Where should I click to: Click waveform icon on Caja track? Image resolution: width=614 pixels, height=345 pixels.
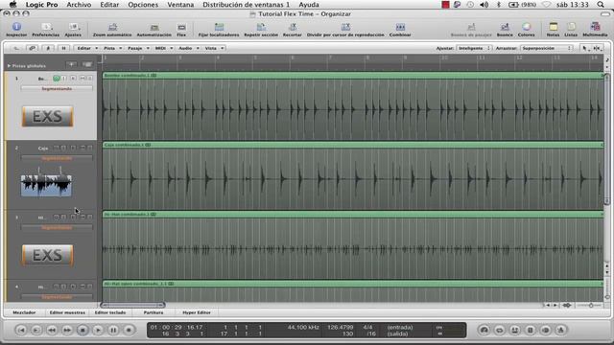(46, 184)
